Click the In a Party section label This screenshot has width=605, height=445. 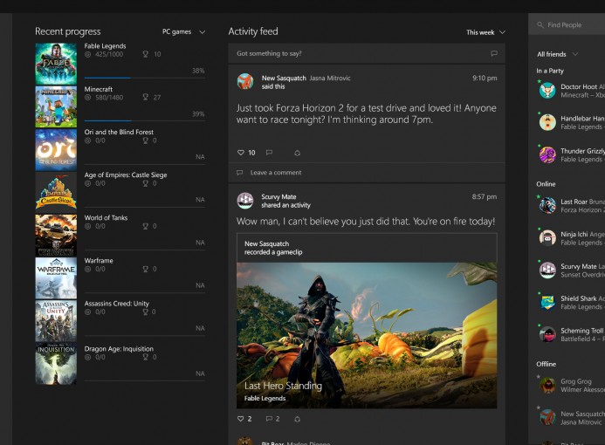pyautogui.click(x=550, y=71)
